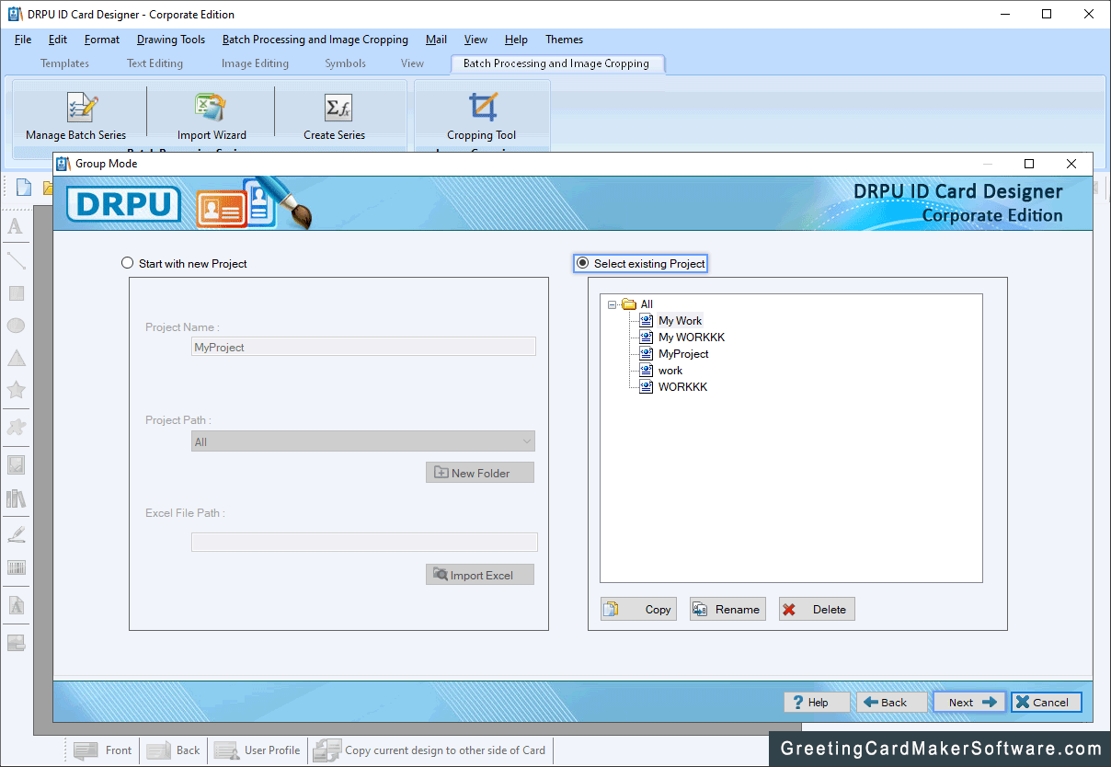Screen dimensions: 1111x767
Task: Open the Format menu
Action: (x=102, y=40)
